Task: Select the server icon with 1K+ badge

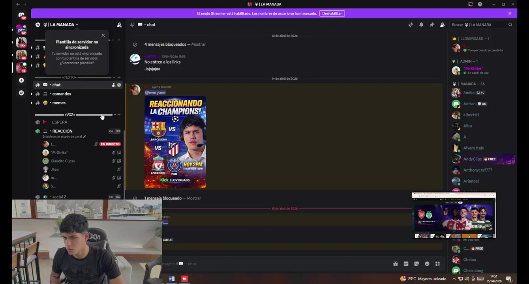Action: click(21, 42)
